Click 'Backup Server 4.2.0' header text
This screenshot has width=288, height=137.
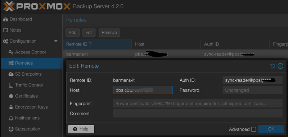pos(98,6)
